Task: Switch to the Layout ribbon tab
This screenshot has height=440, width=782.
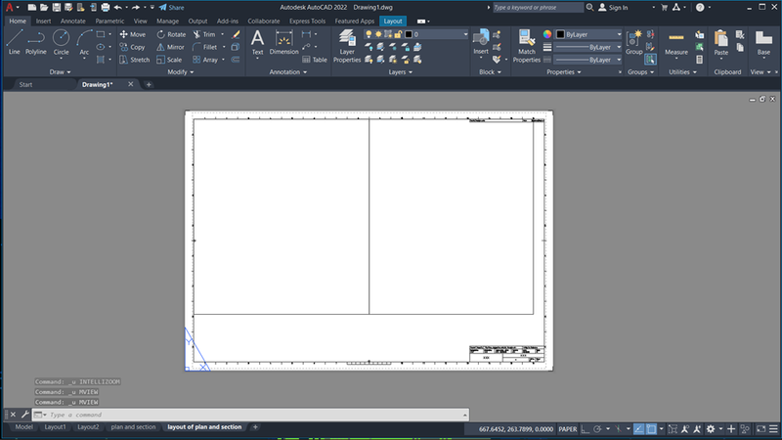Action: pyautogui.click(x=393, y=21)
